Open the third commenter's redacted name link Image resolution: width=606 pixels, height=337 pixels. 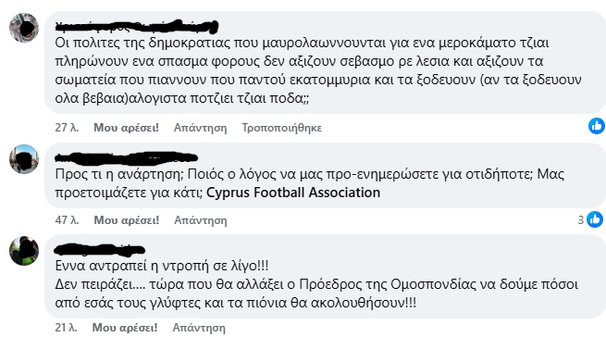(x=100, y=250)
